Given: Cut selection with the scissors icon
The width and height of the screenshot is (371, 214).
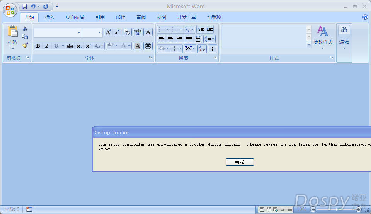Looking at the screenshot, I should (x=25, y=28).
